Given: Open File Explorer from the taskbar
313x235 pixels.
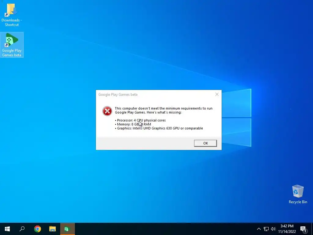Looking at the screenshot, I should coord(52,229).
